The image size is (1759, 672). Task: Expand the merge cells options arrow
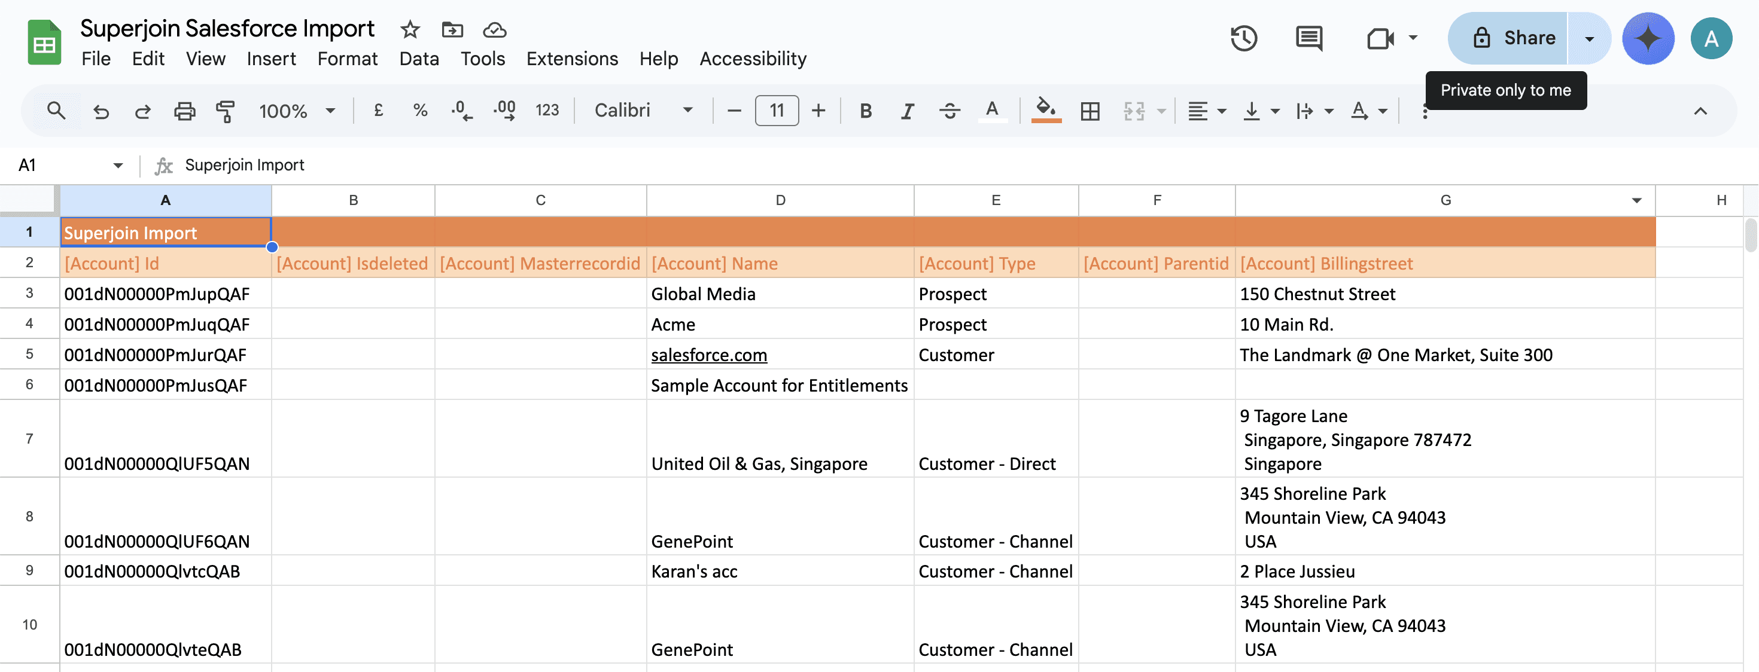(1161, 111)
